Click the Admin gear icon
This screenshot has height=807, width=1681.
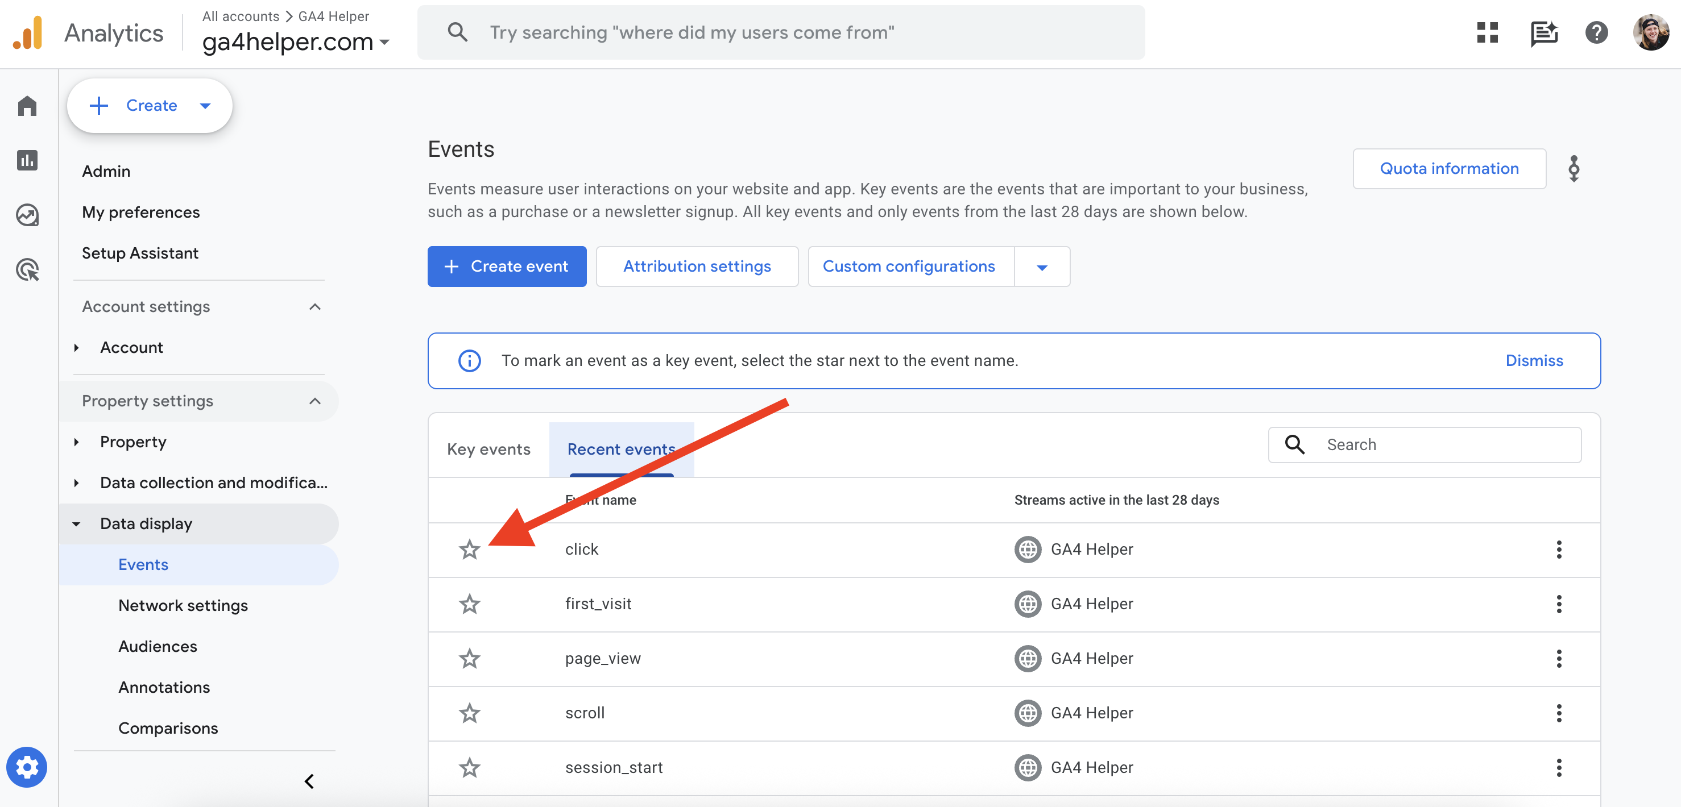27,767
